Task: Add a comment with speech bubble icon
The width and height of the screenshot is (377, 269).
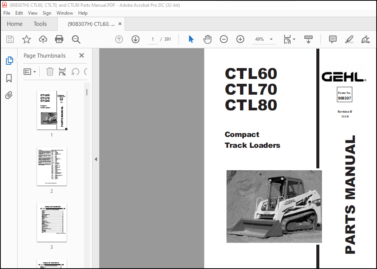Action: (x=333, y=39)
